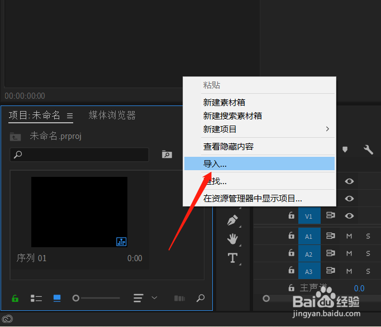This screenshot has height=327, width=381.
Task: Toggle sync lock on A1 track
Action: point(331,235)
